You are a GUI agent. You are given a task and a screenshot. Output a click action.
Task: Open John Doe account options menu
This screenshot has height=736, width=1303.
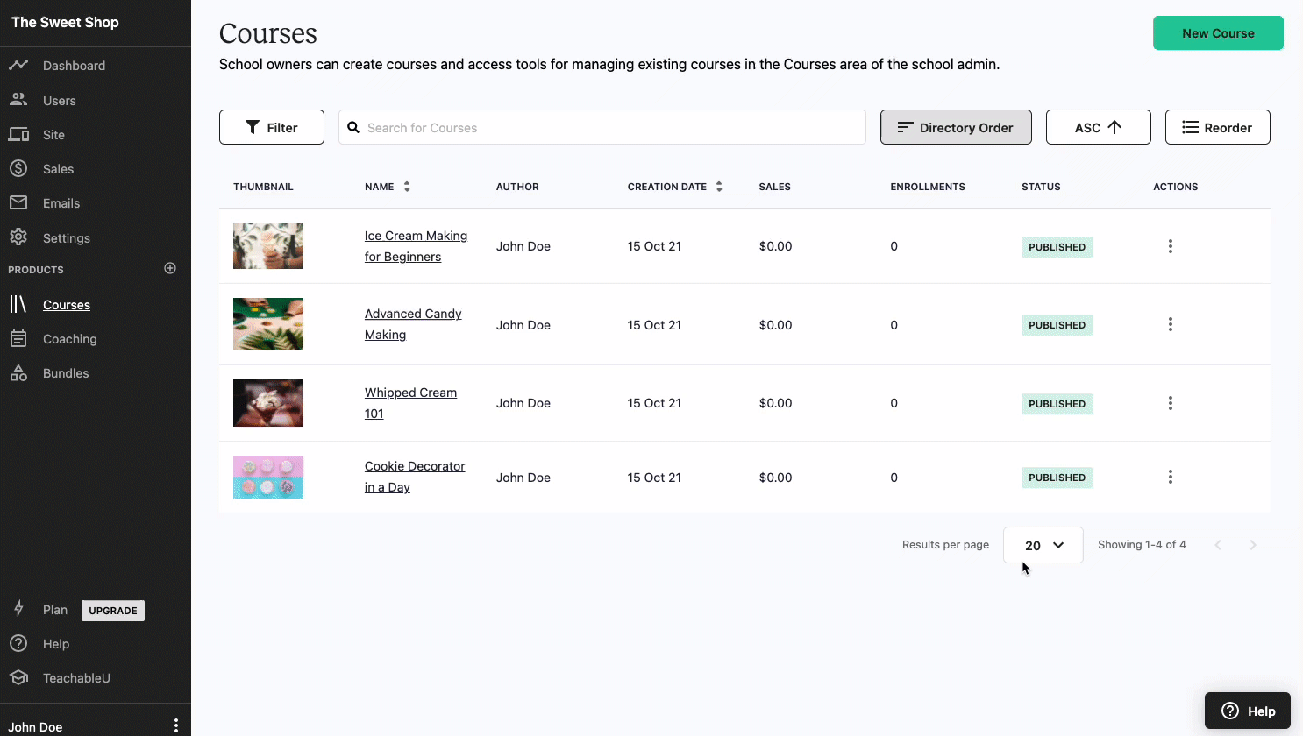pos(176,725)
